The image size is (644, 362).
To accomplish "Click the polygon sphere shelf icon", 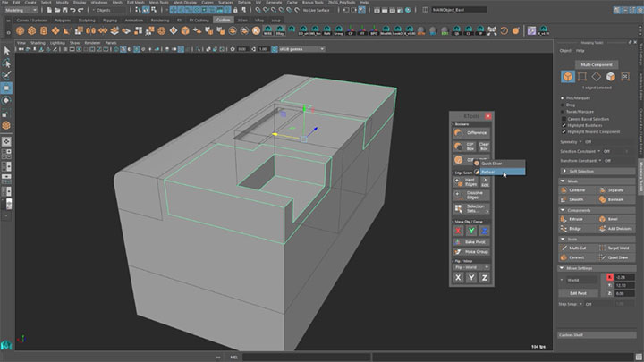I will coord(20,30).
